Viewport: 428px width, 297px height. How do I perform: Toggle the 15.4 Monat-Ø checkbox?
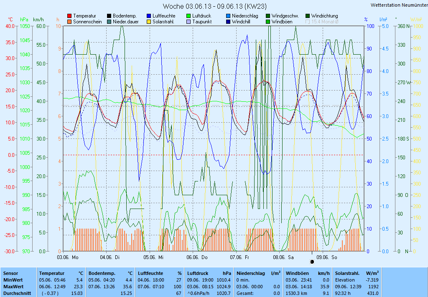(x=308, y=22)
